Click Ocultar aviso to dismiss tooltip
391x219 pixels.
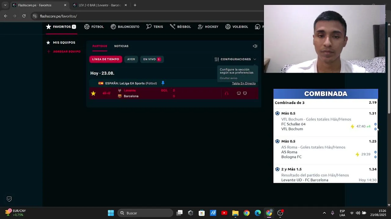click(x=228, y=78)
